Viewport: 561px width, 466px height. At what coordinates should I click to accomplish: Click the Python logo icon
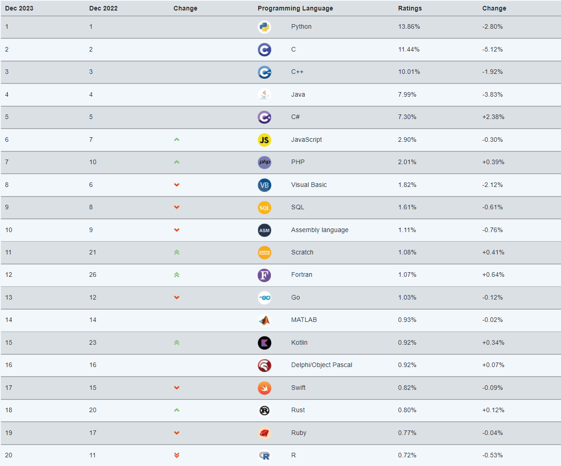[x=265, y=27]
